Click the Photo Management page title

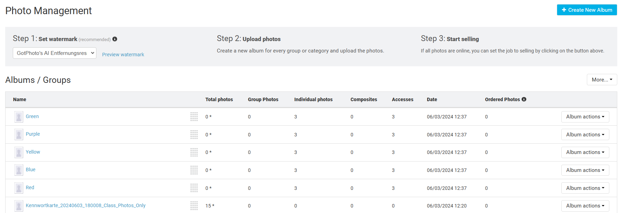pos(48,11)
